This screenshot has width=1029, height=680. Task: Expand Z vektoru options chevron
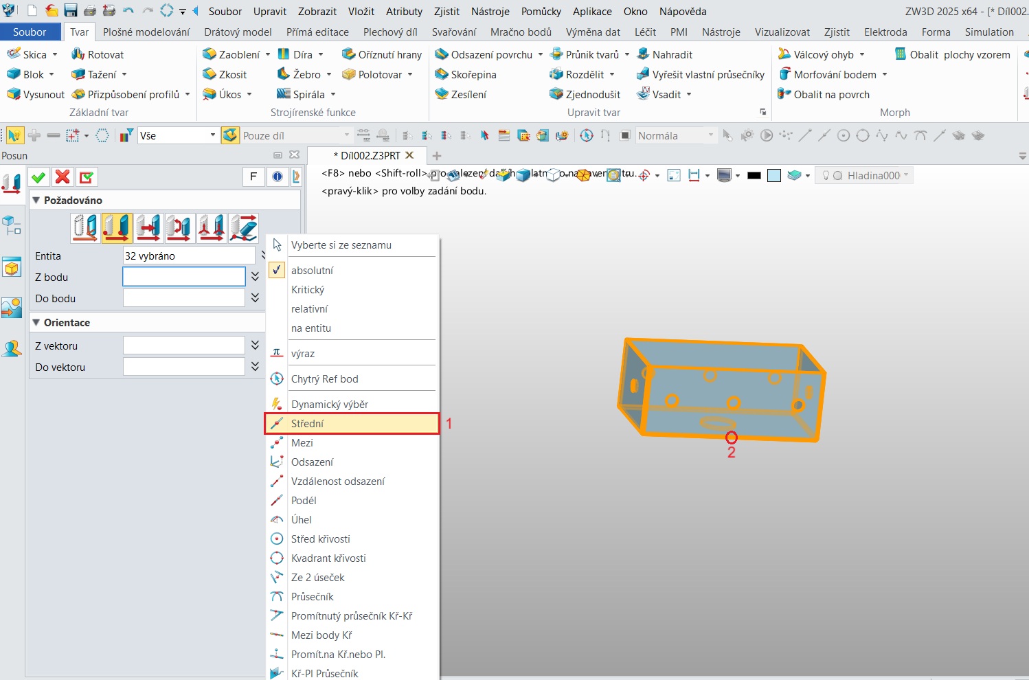pos(255,345)
